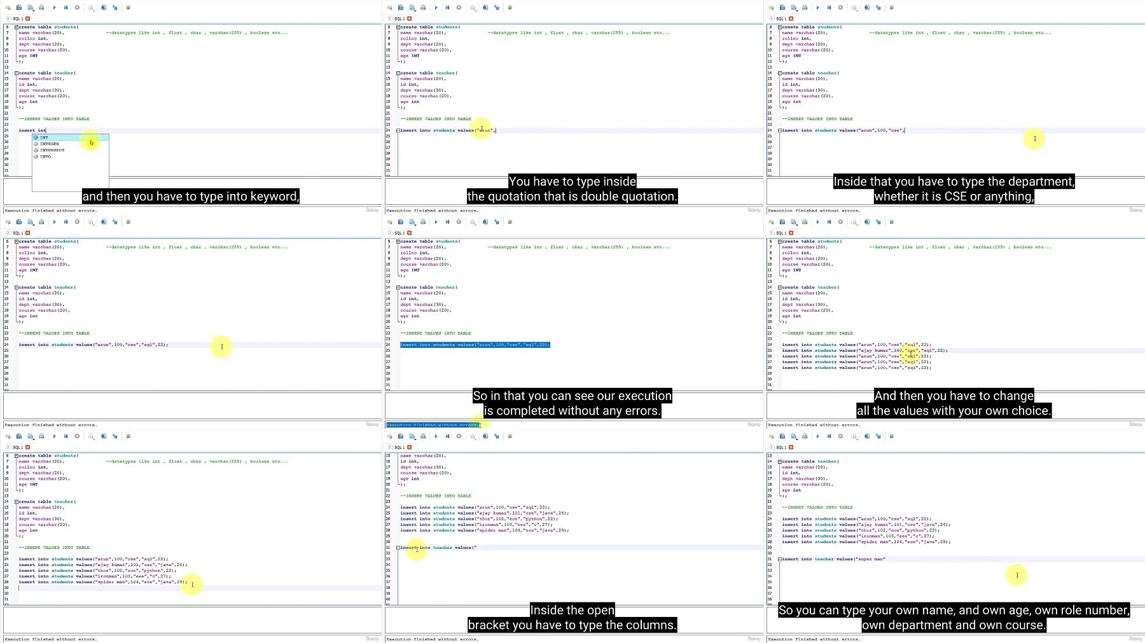Screen dimensions: 1145x643
Task: Click Comment block icon in 'CSE or anything' frame
Action: (x=891, y=8)
